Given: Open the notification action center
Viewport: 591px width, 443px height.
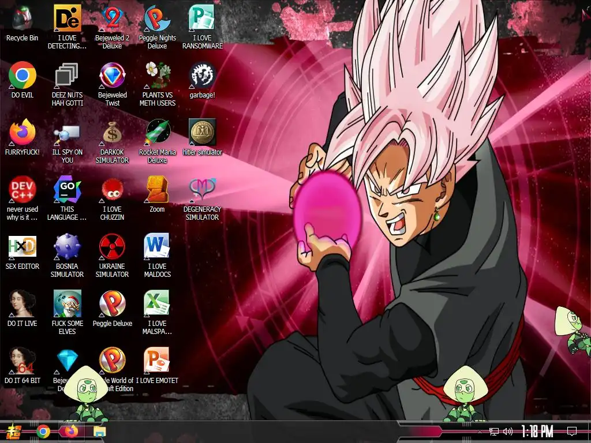Looking at the screenshot, I should (x=572, y=431).
